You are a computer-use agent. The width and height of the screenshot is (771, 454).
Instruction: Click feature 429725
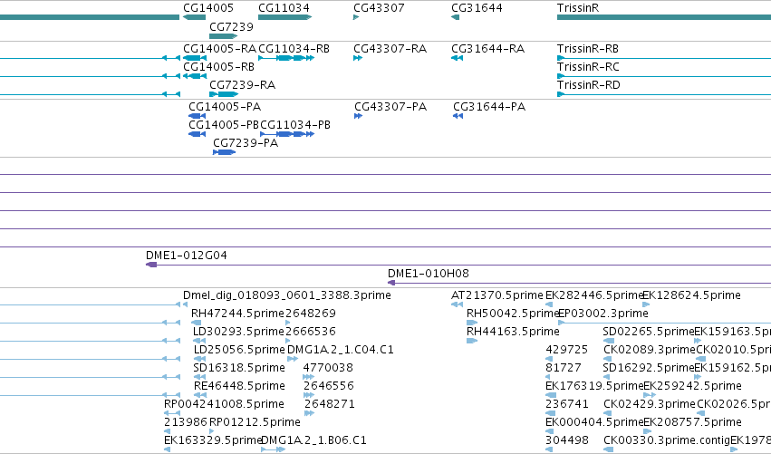click(566, 350)
